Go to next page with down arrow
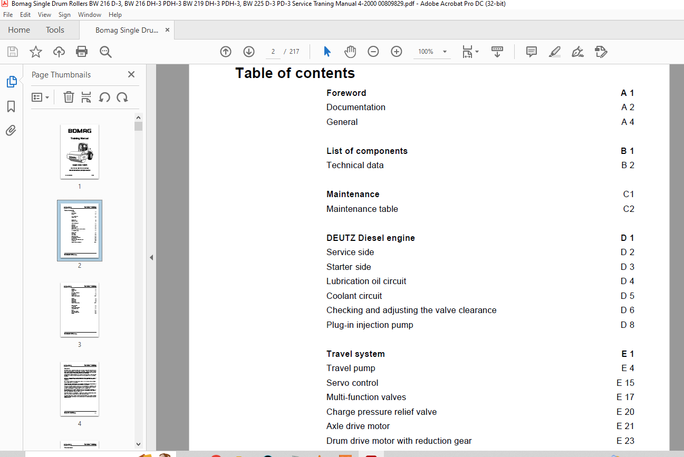 (249, 52)
